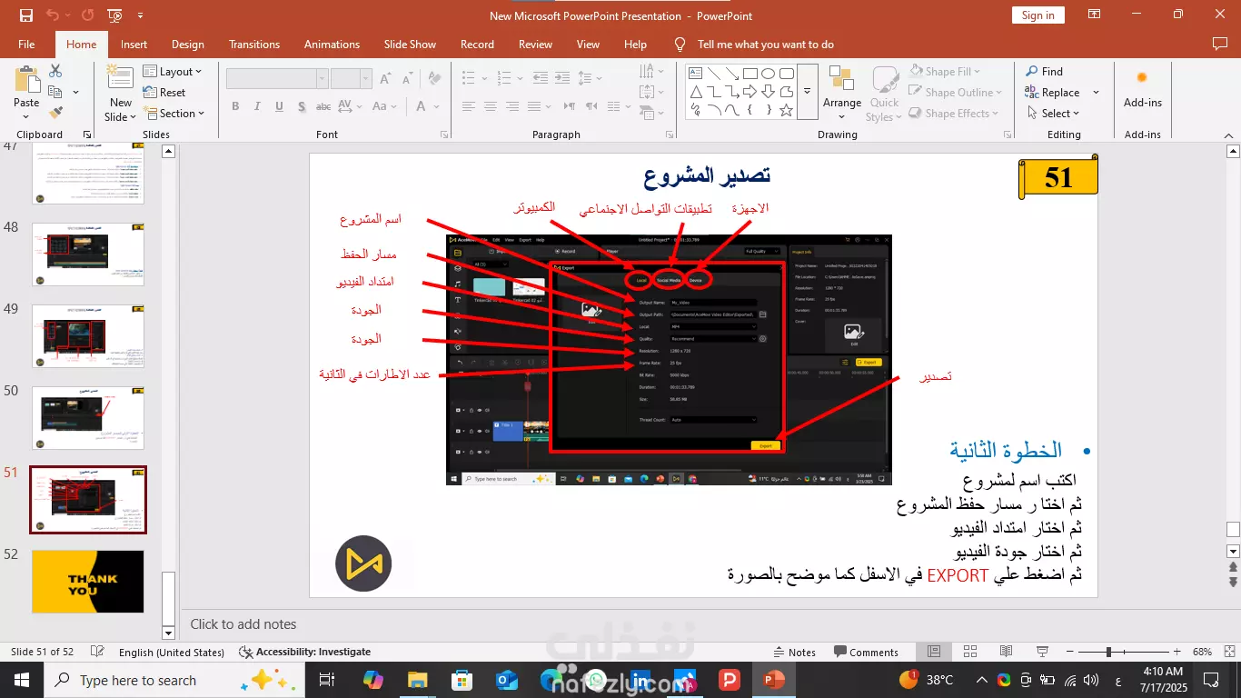Pick the Rectangle shape
The height and width of the screenshot is (698, 1241).
[x=750, y=74]
